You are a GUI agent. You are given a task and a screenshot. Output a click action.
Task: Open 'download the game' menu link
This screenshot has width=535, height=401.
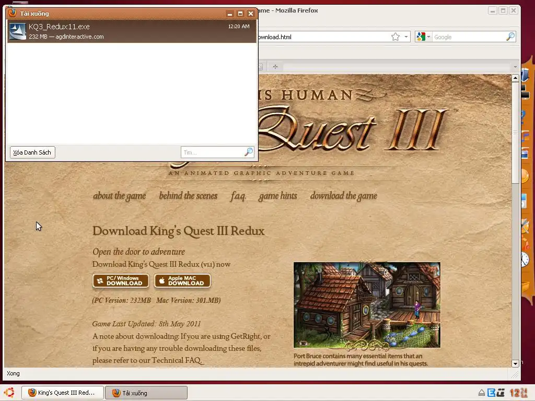click(x=344, y=196)
